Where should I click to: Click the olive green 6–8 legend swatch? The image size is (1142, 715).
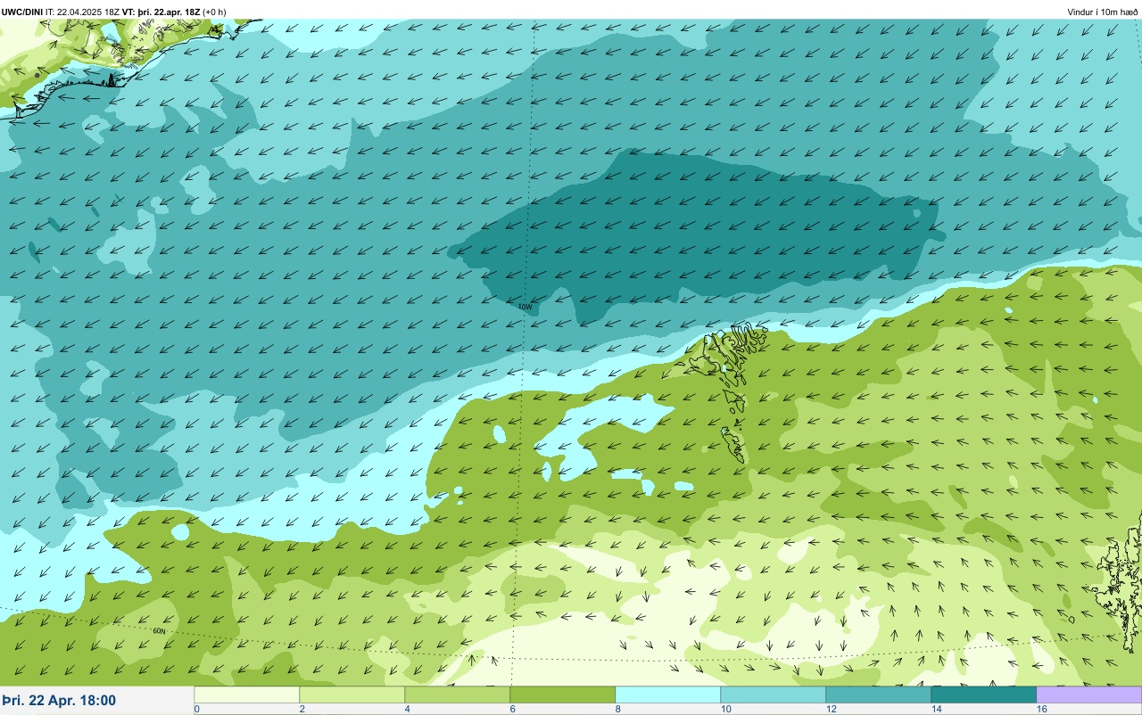click(563, 694)
